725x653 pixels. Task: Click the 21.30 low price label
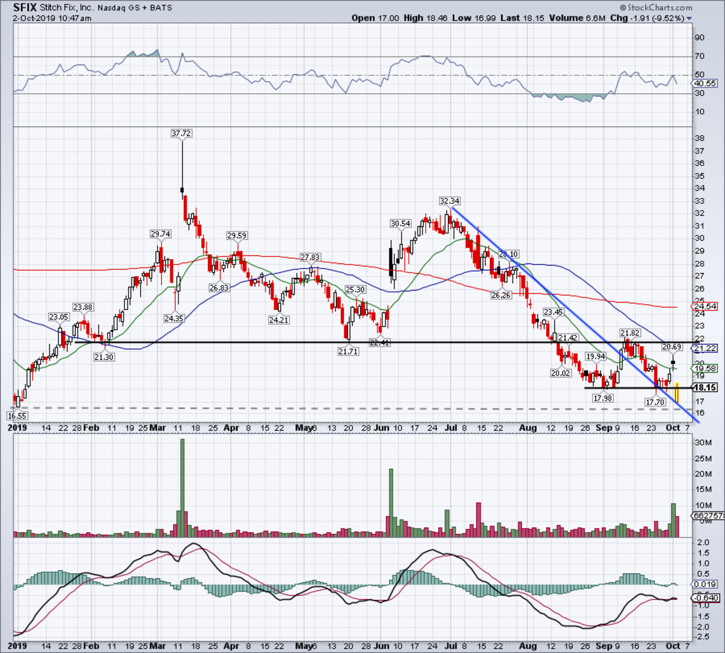(104, 357)
